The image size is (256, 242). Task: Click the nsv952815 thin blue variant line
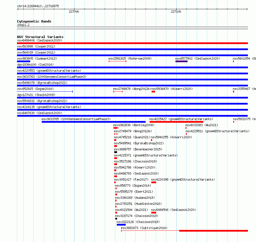coord(45,92)
